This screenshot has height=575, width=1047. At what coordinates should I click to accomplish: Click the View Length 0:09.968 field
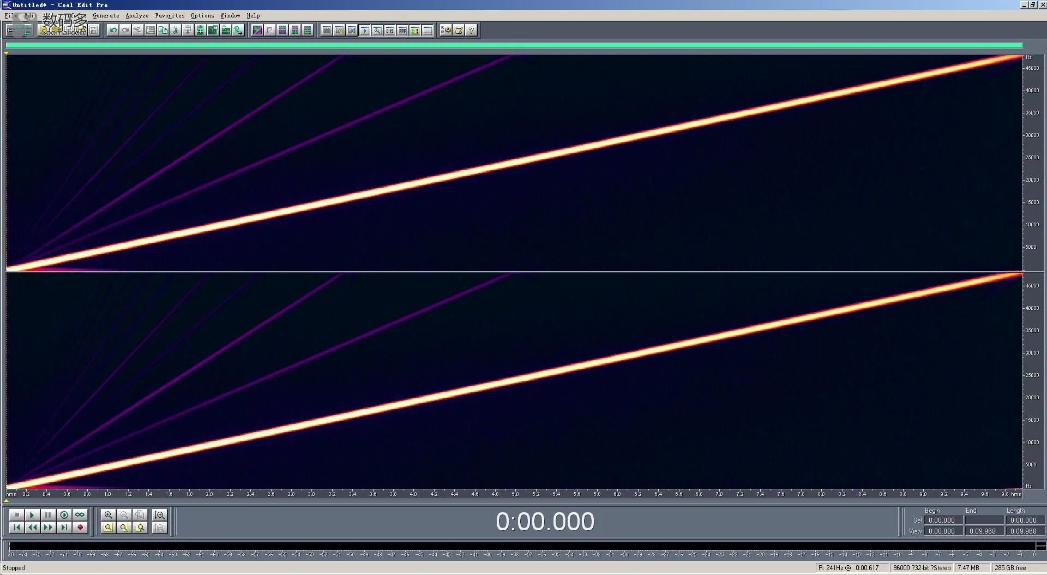coord(1025,531)
